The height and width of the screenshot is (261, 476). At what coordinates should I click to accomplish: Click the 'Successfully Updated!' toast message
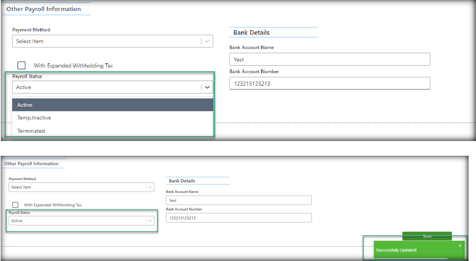click(x=396, y=250)
